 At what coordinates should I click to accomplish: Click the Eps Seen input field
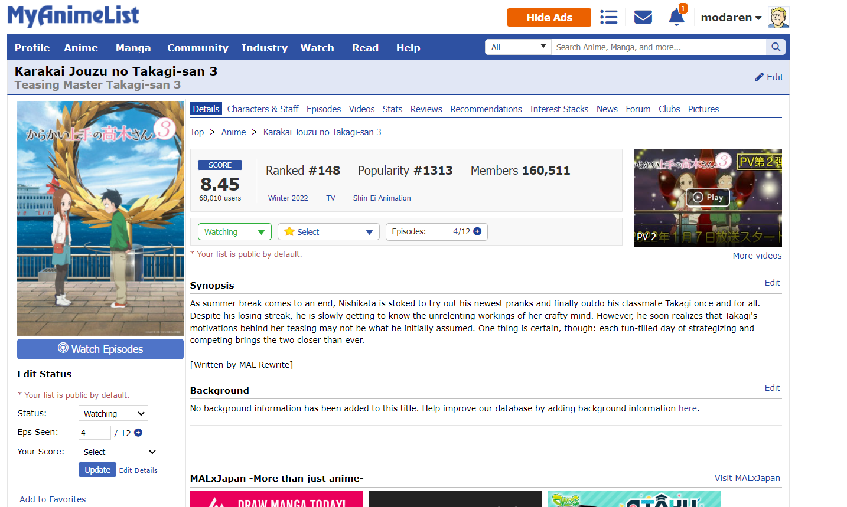(x=95, y=433)
